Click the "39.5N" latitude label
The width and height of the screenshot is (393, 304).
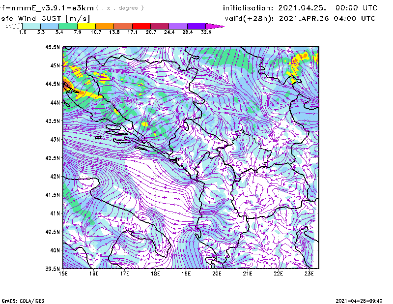coord(53,269)
